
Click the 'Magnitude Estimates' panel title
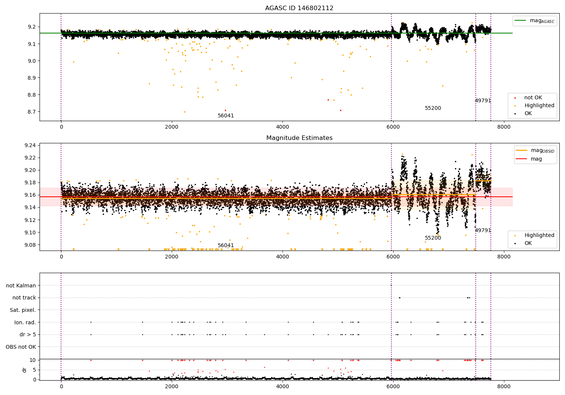(x=299, y=138)
